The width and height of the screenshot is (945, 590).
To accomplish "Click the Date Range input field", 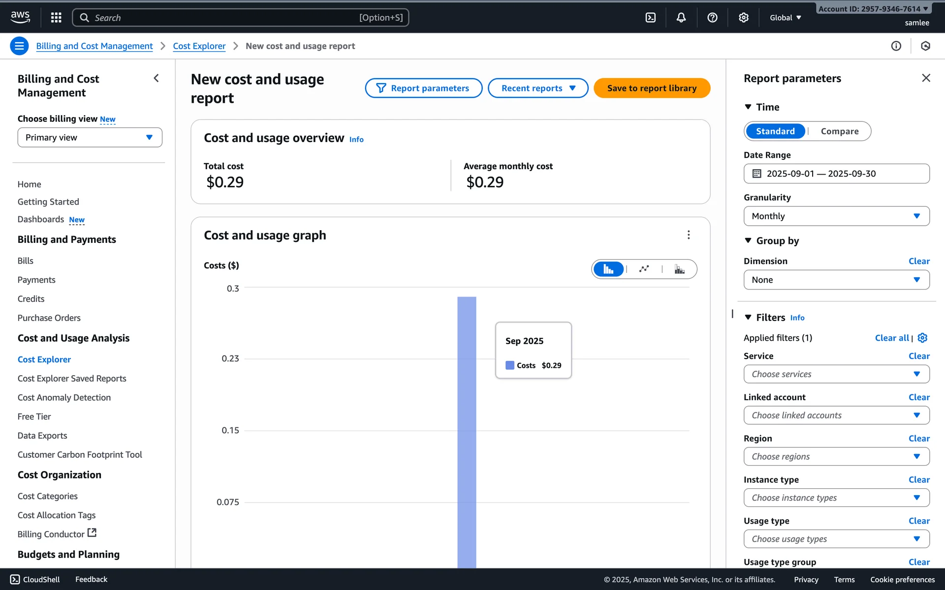I will coord(836,174).
